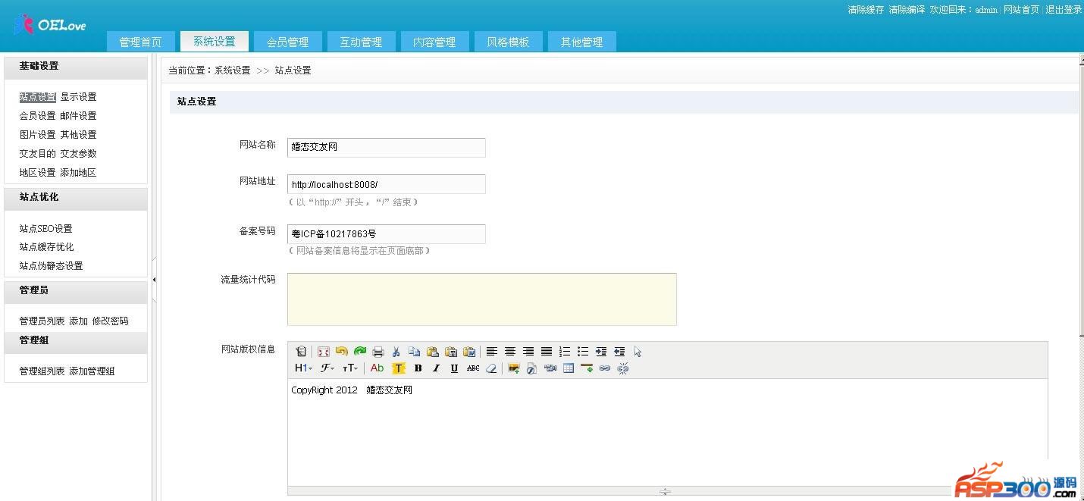
Task: Pick text color with Ab icon
Action: point(377,368)
